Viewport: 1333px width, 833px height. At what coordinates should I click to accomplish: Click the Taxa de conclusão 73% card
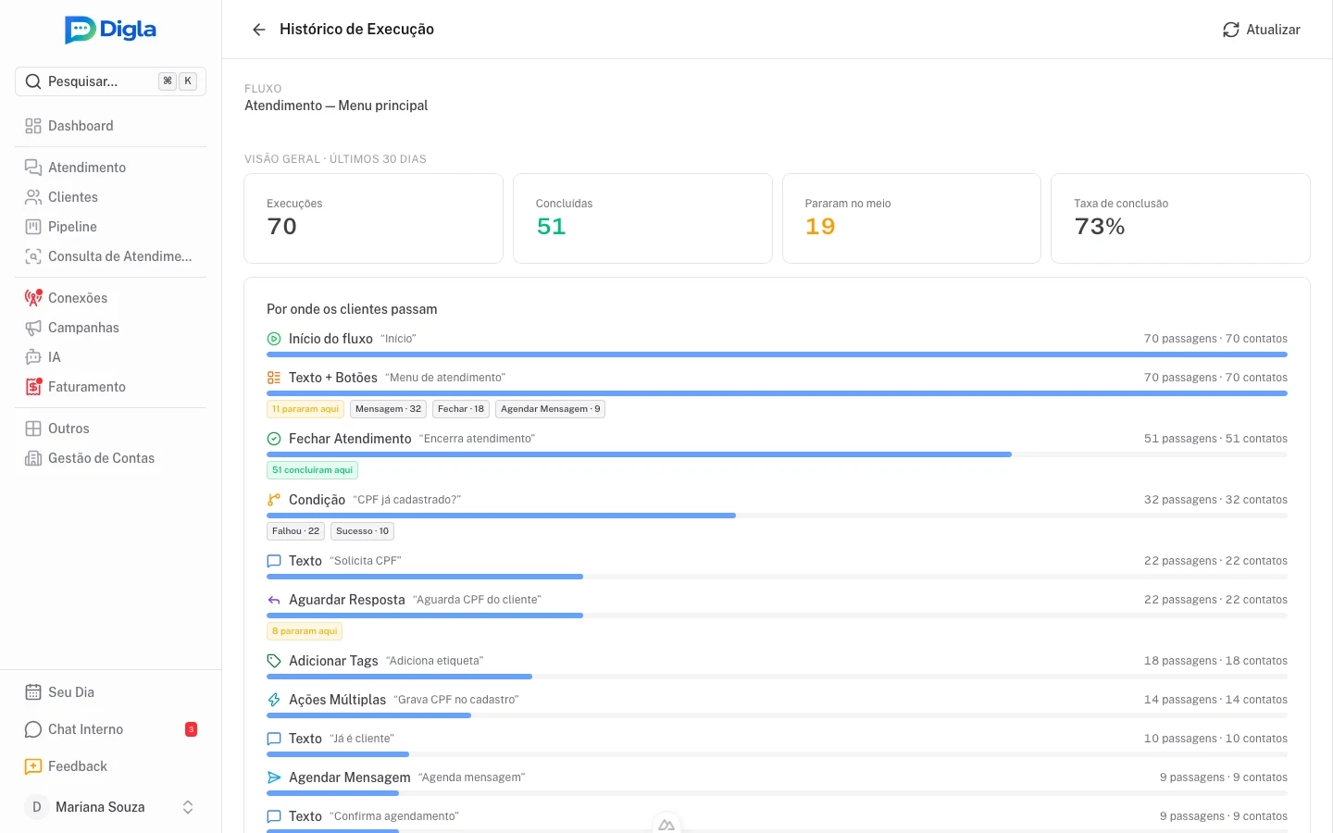click(1180, 218)
